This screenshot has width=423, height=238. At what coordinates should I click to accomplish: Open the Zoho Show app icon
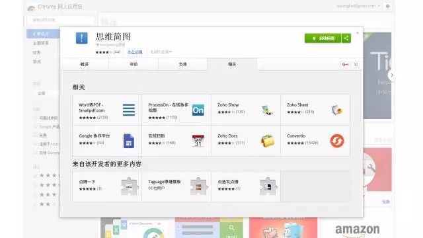(x=267, y=110)
